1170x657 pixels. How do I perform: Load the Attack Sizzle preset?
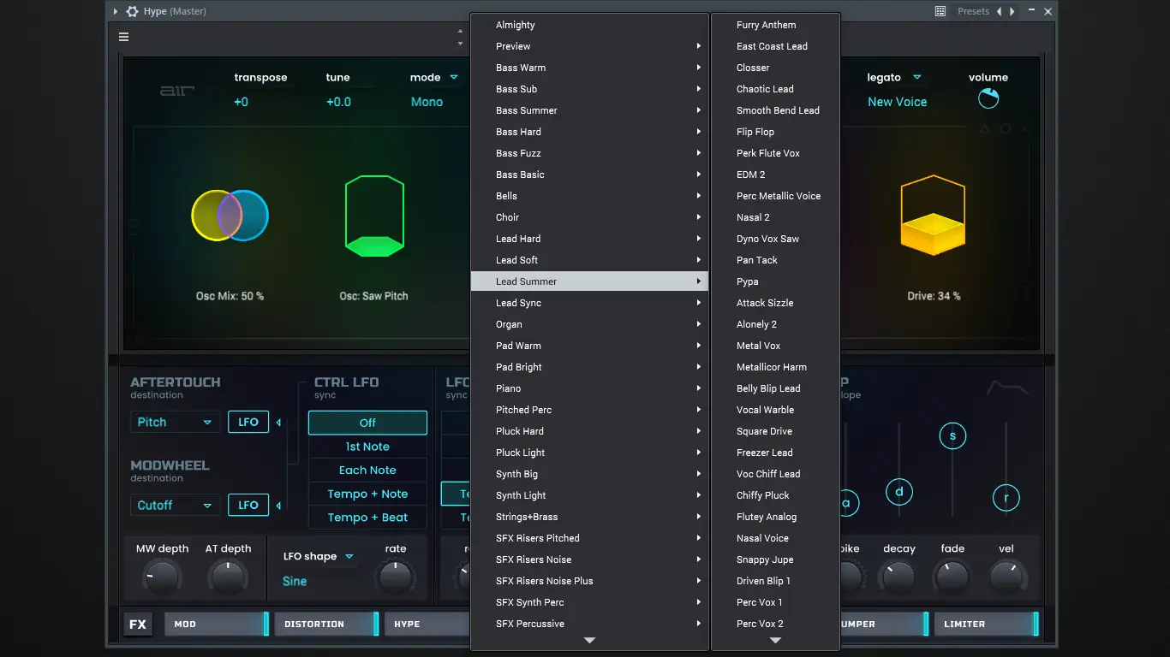(775, 303)
